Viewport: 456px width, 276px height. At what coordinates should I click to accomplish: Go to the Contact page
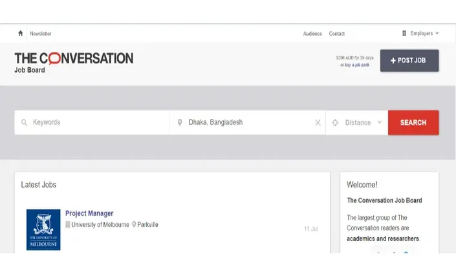(x=337, y=34)
